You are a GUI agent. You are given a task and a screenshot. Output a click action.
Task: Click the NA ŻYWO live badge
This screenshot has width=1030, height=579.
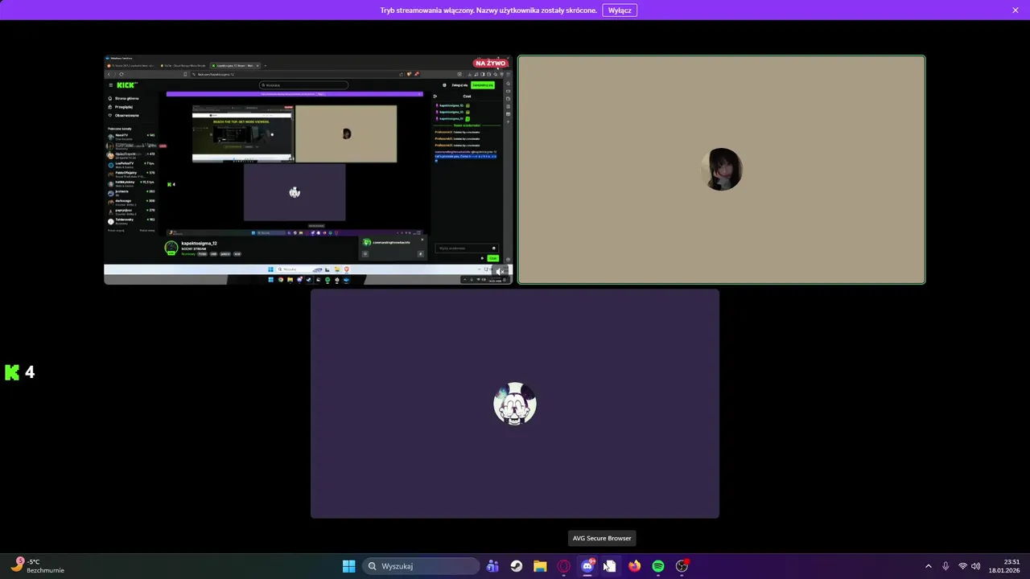[491, 63]
